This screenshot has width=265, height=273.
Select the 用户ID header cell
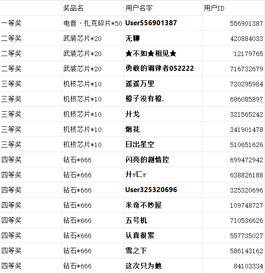233,8
